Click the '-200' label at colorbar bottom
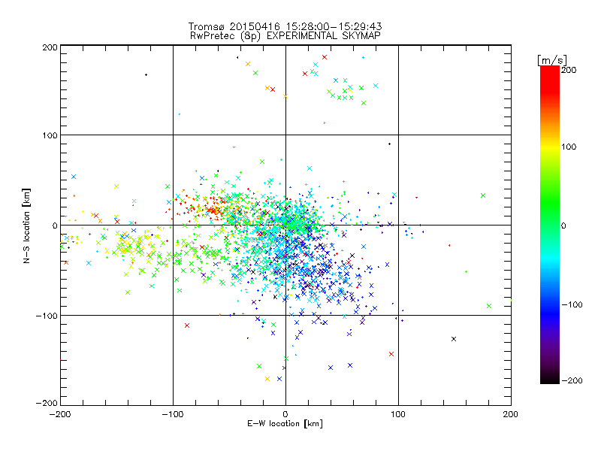This screenshot has height=451, width=601. (x=572, y=380)
